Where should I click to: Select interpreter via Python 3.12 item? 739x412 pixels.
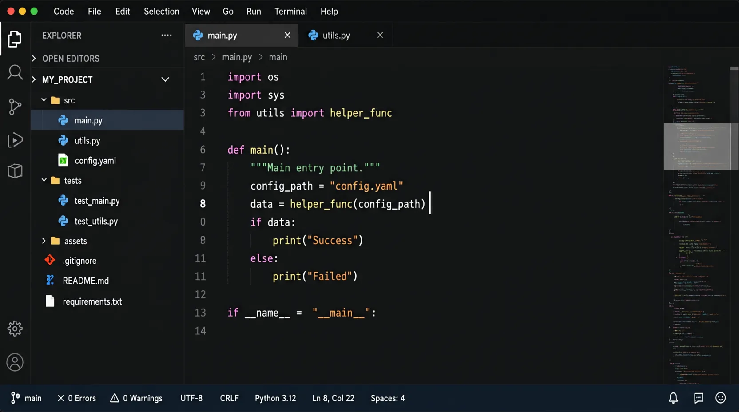pyautogui.click(x=275, y=398)
